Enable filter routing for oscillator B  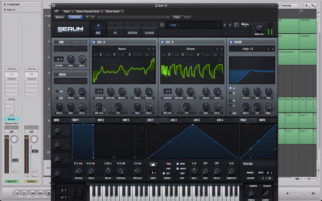[x=231, y=93]
